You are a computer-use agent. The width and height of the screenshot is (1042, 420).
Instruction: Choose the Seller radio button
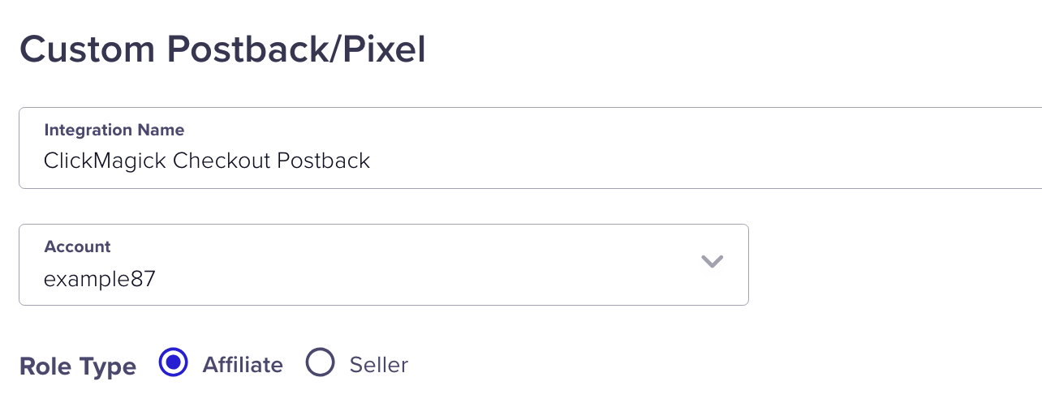(x=320, y=363)
